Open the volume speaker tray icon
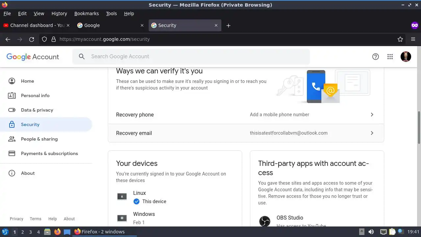421x237 pixels. tap(371, 232)
